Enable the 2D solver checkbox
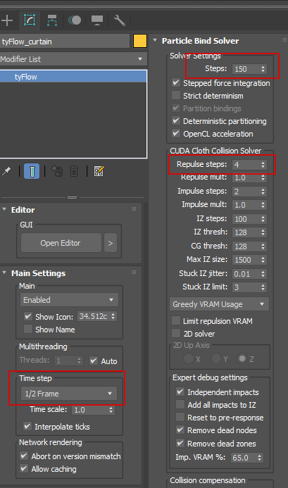This screenshot has width=288, height=488. pyautogui.click(x=176, y=333)
